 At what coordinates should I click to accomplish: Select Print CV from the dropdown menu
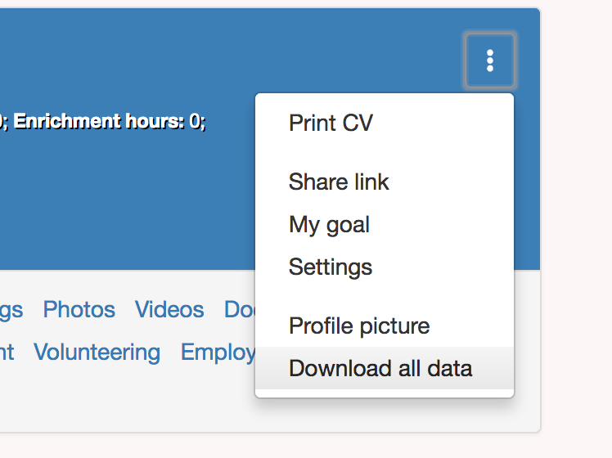coord(331,123)
